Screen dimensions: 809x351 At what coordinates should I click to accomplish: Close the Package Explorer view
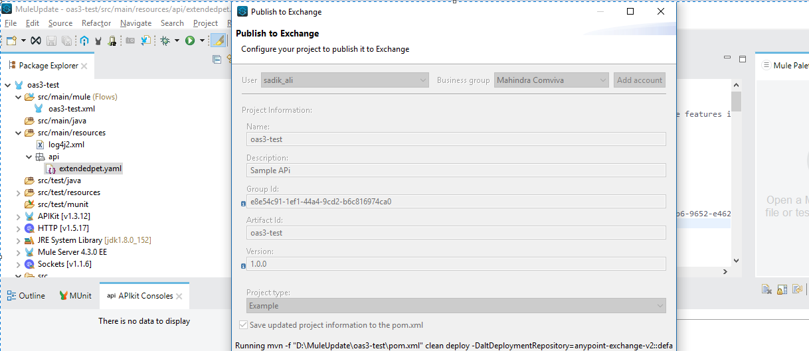click(84, 66)
